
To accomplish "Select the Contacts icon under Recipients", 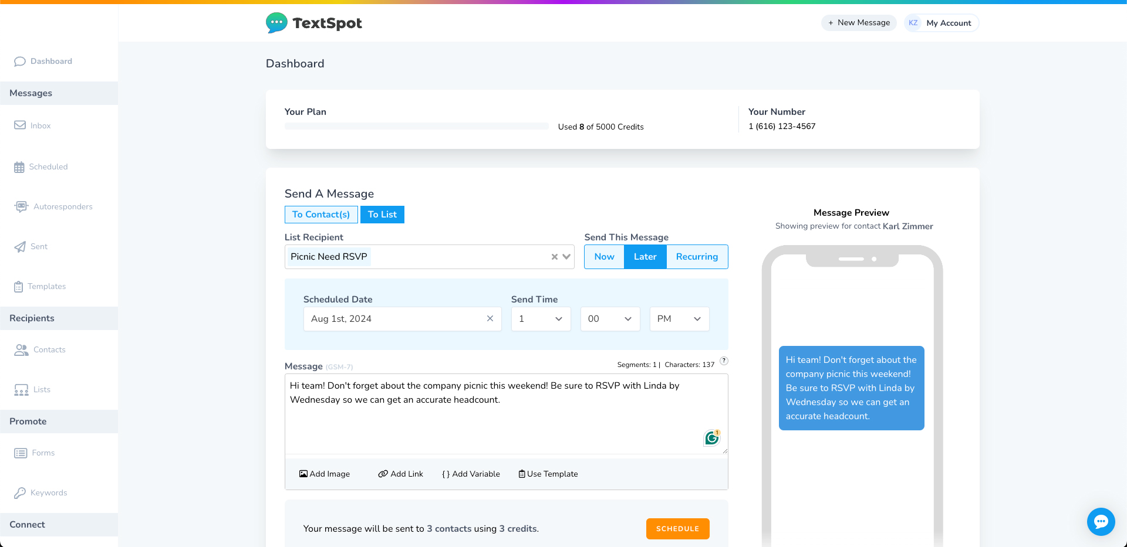I will (x=21, y=349).
